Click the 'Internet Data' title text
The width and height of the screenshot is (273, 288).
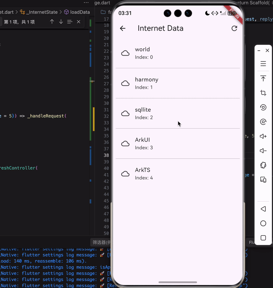(x=160, y=28)
